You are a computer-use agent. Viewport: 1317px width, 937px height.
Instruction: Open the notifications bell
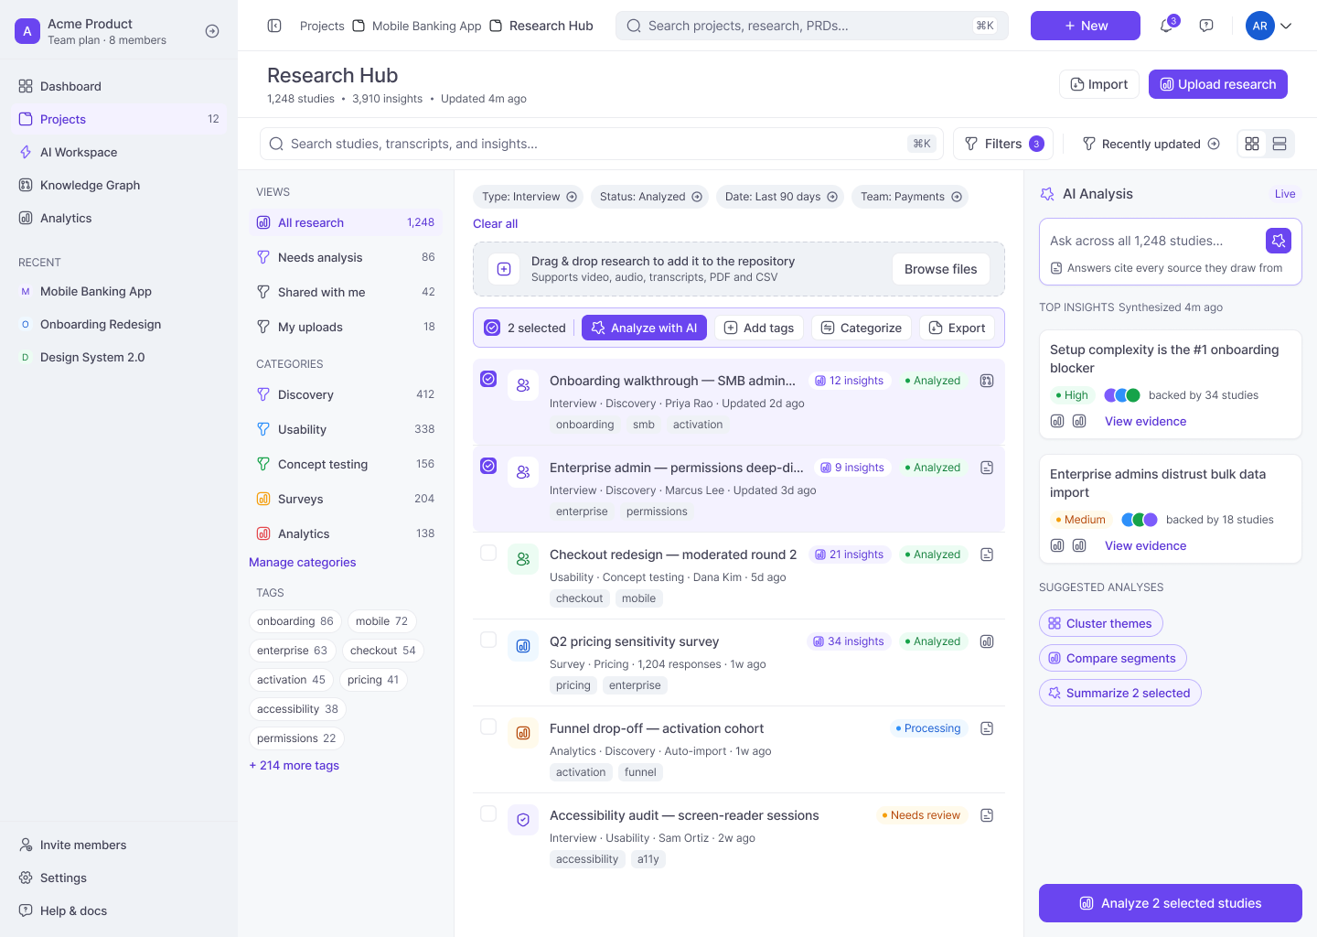pos(1166,26)
